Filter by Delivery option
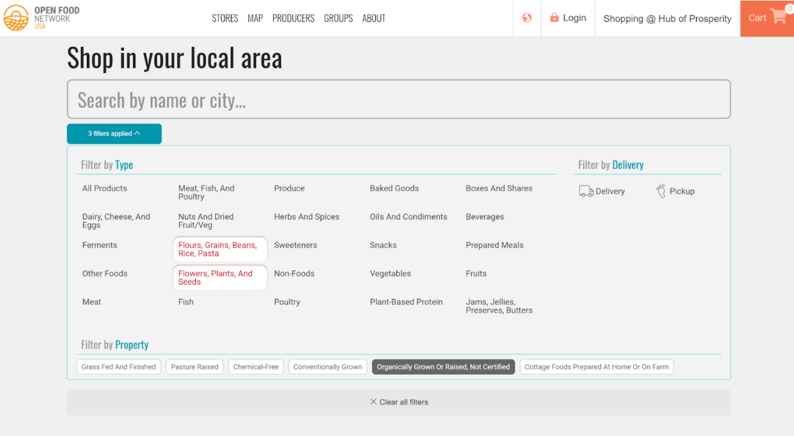Viewport: 794px width, 436px height. pyautogui.click(x=602, y=191)
